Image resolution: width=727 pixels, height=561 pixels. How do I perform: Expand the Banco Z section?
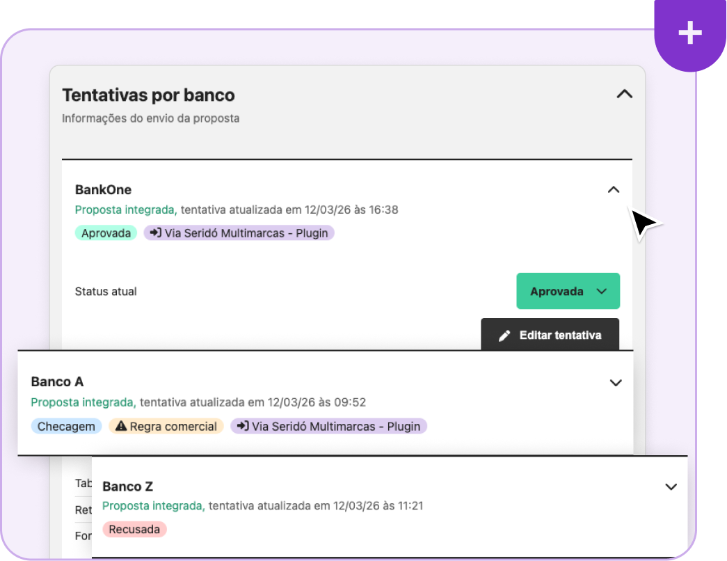(x=671, y=487)
